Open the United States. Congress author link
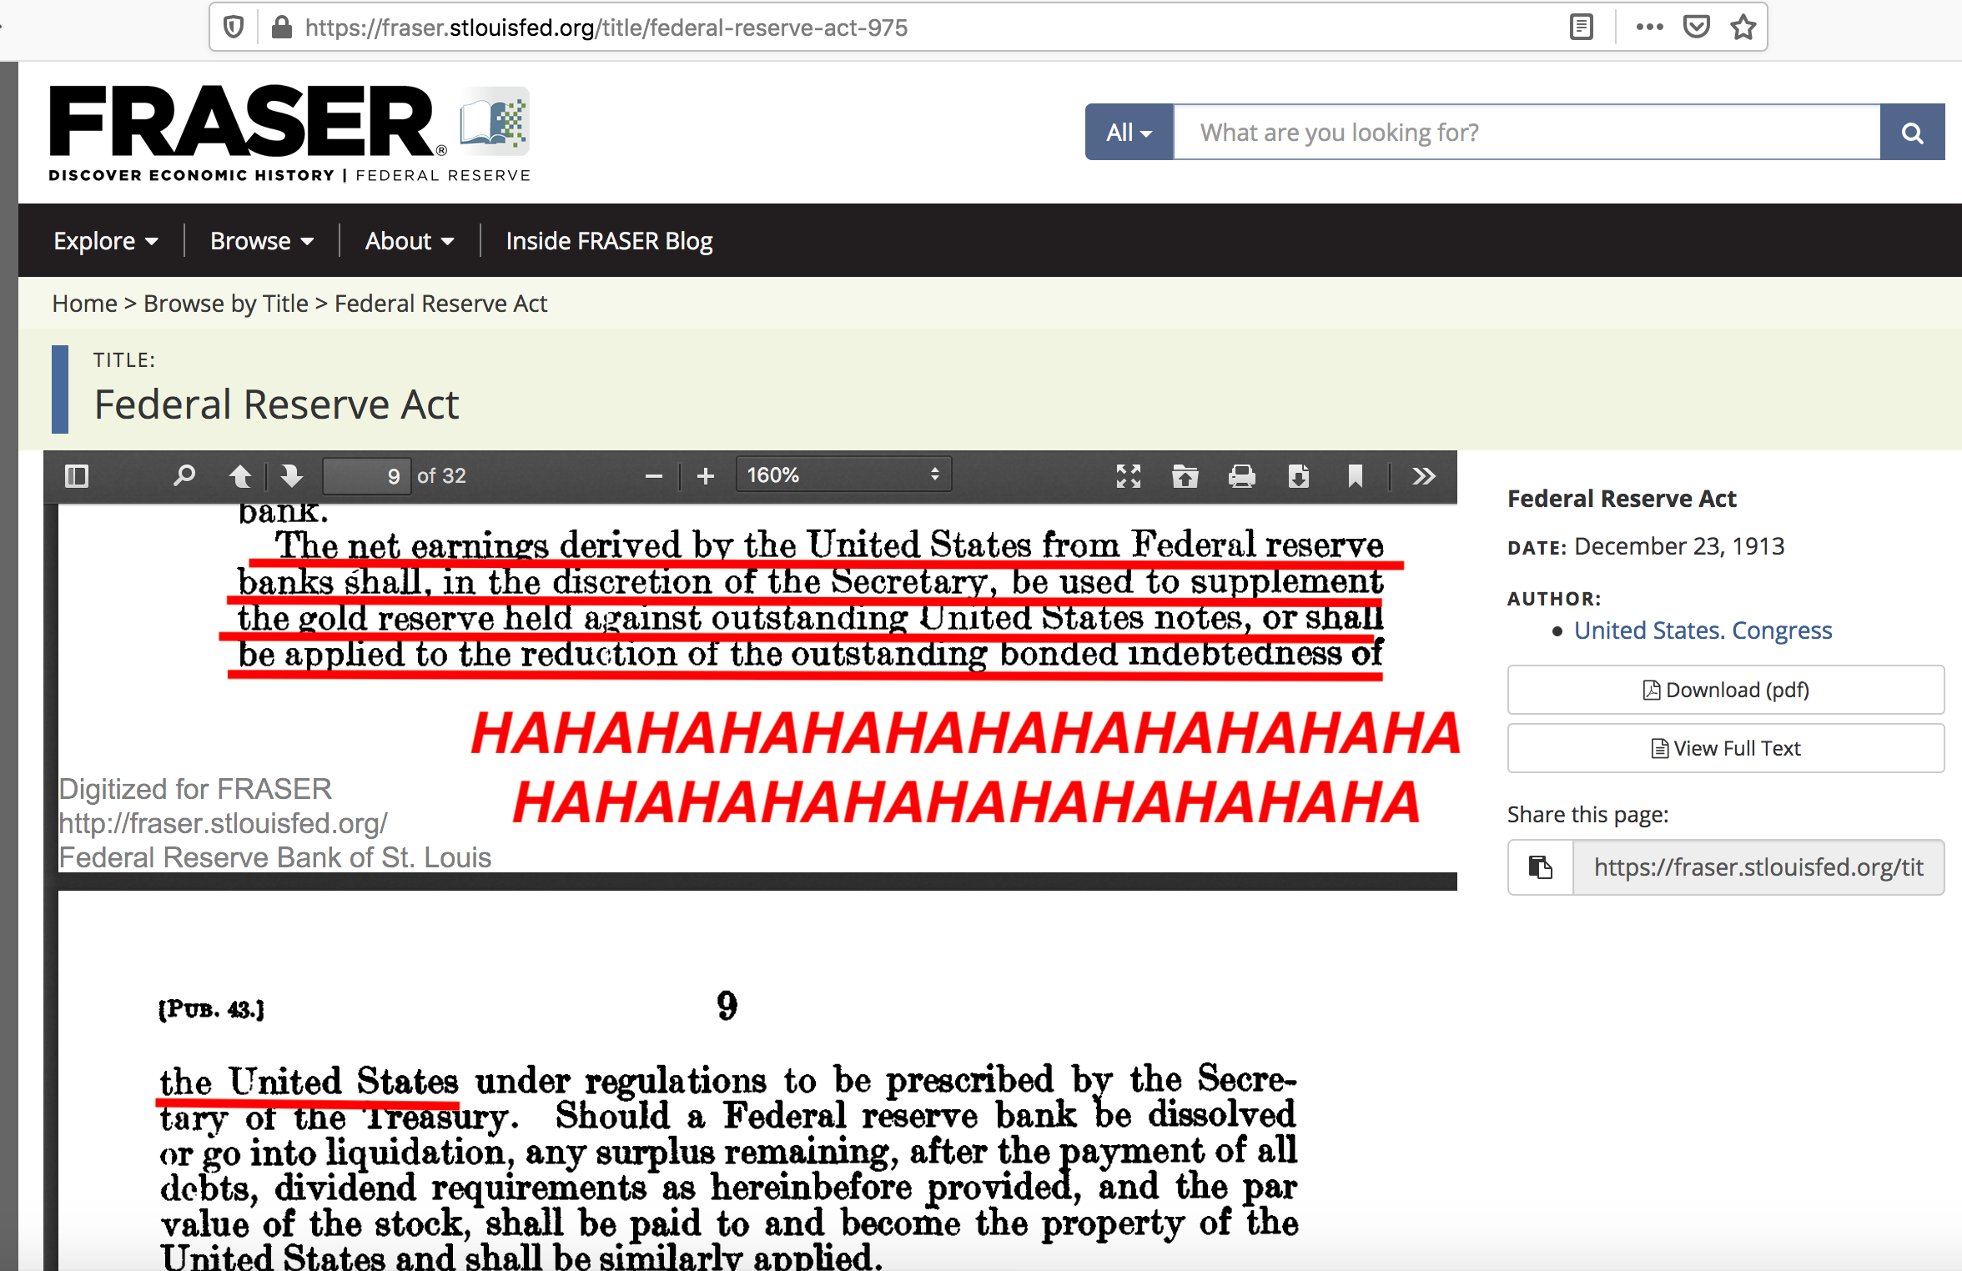Screen dimensions: 1962x1271 coord(1703,630)
